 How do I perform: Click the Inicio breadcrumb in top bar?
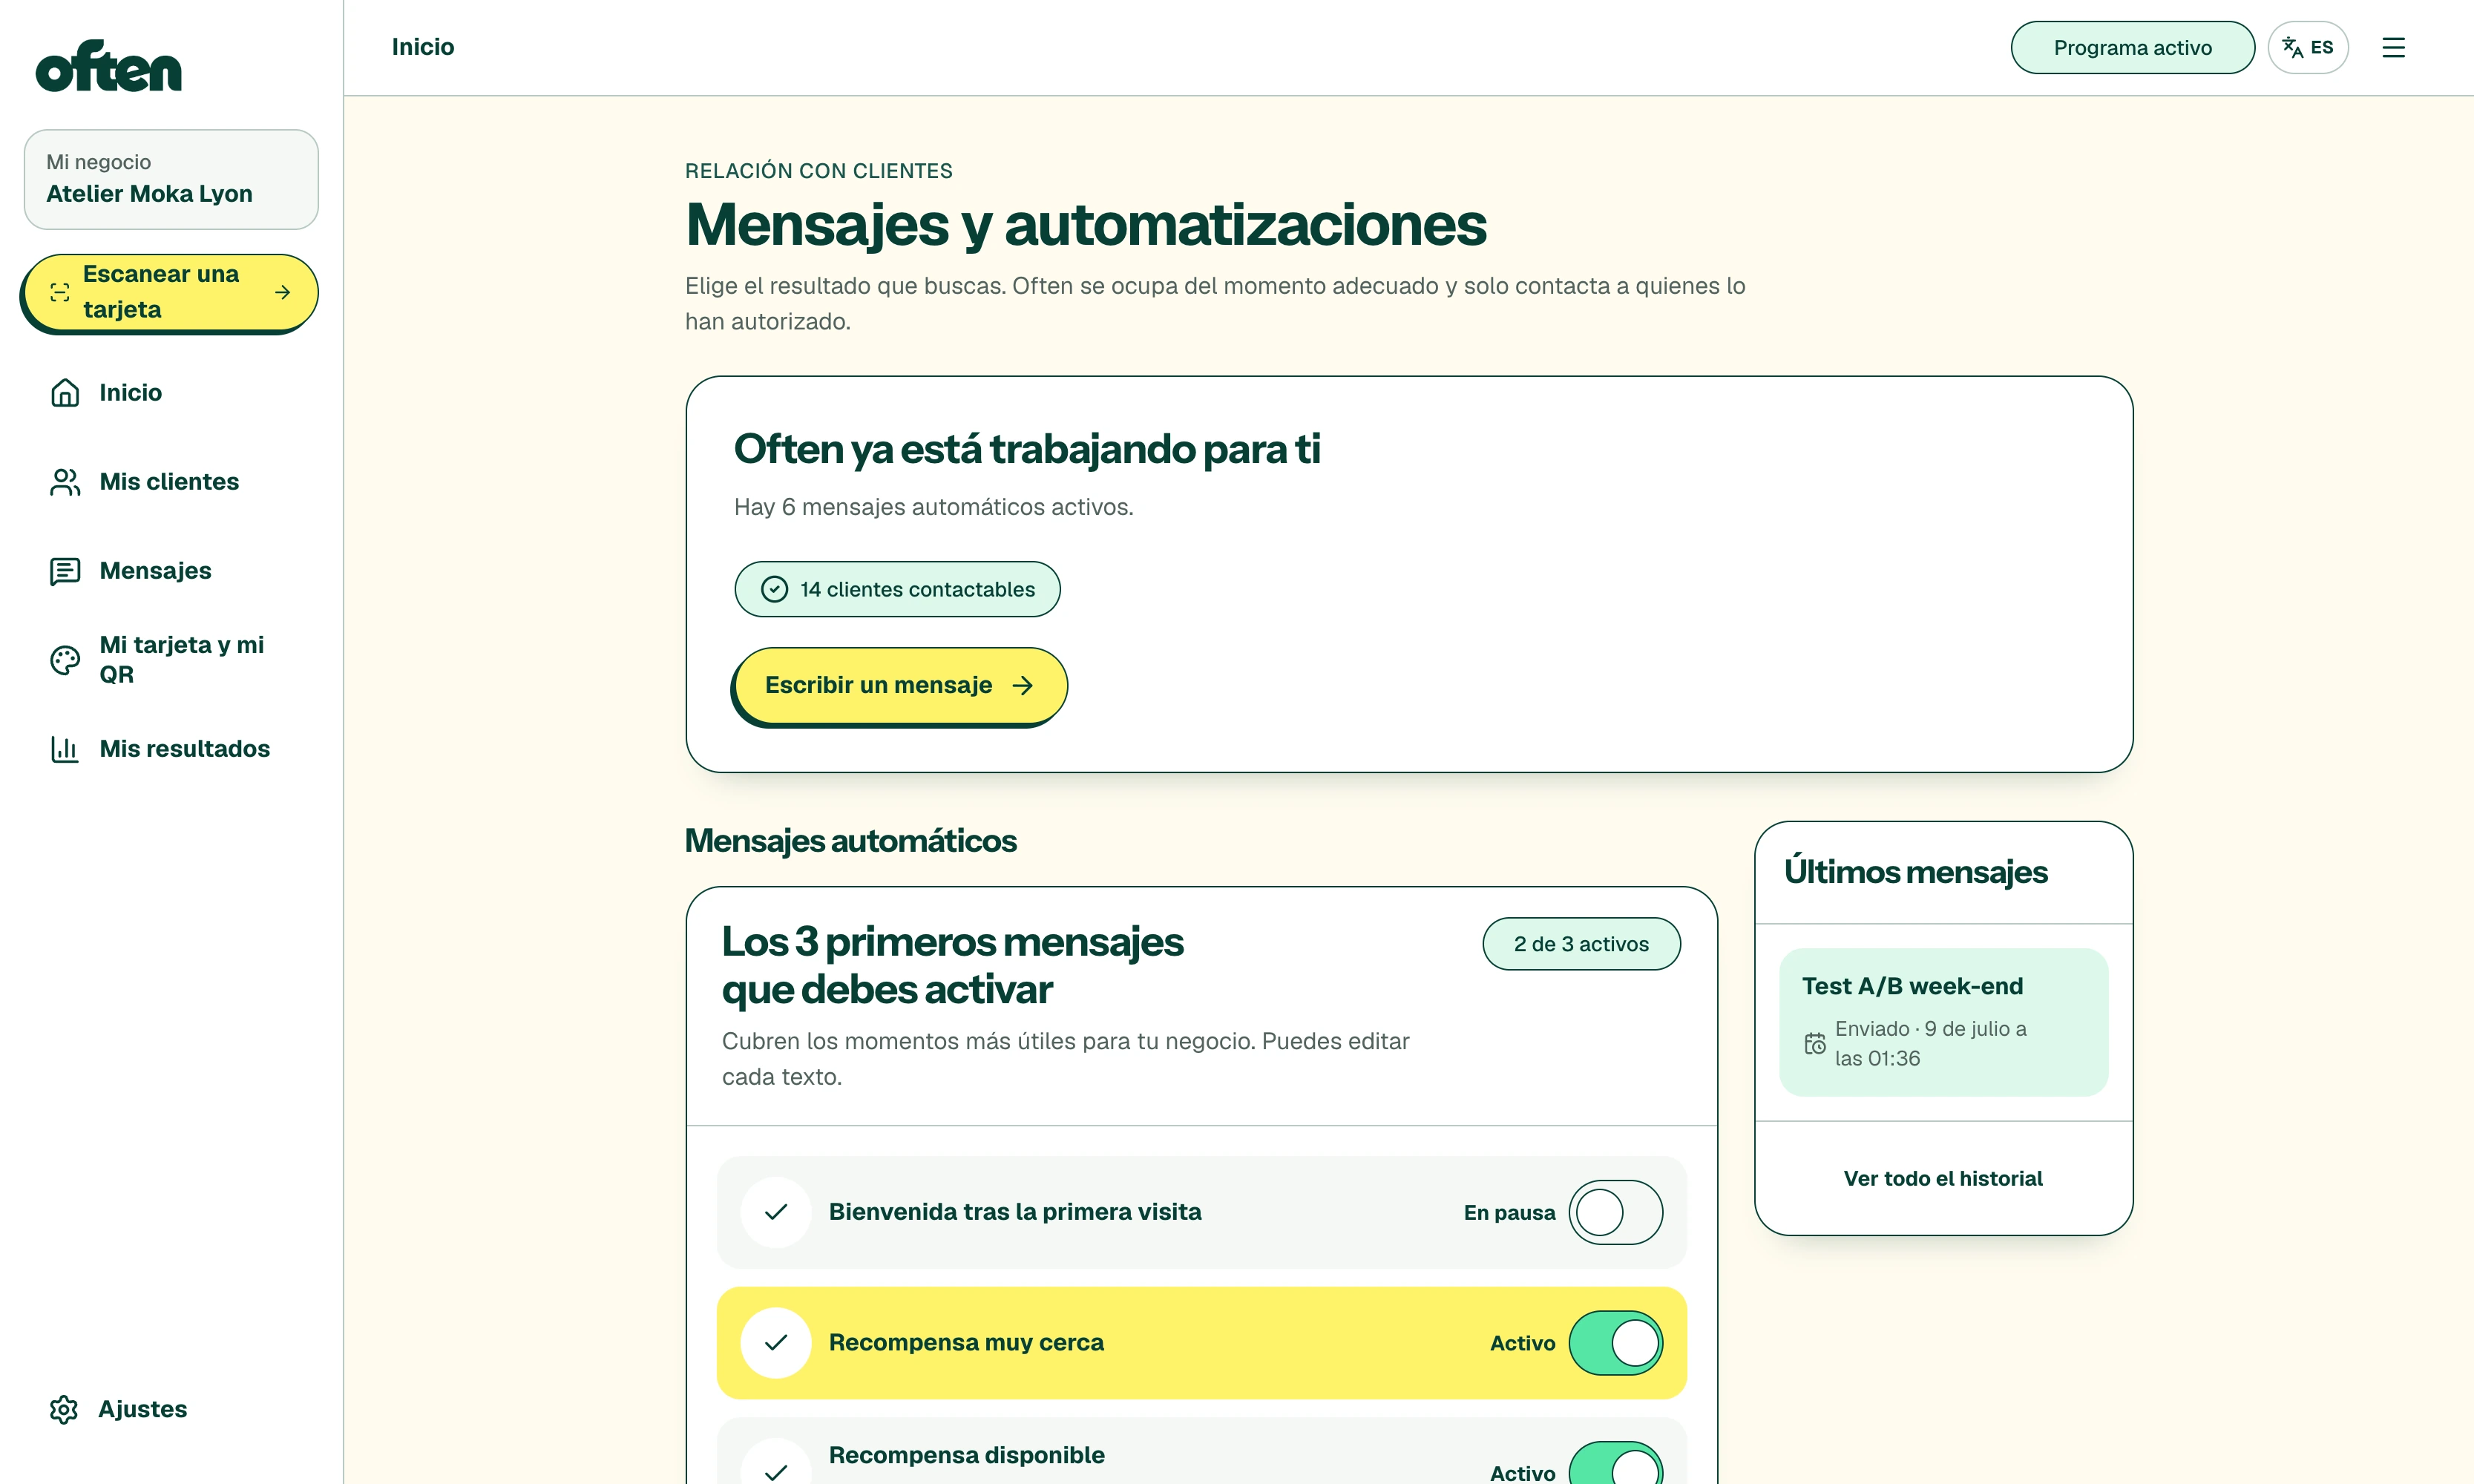pos(423,47)
